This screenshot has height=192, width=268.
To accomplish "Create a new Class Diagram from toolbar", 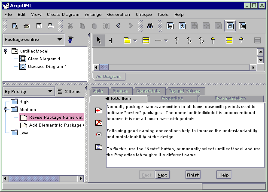I will [x=170, y=26].
